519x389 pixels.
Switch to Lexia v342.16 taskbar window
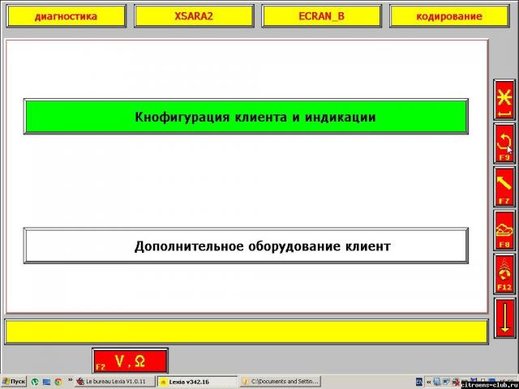point(197,382)
